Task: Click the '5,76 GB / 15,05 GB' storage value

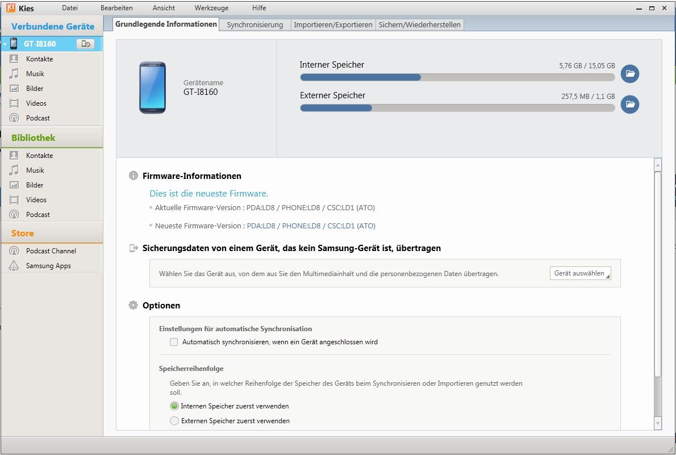Action: 587,65
